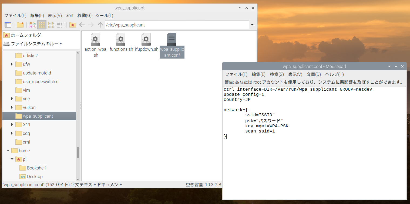Image resolution: width=410 pixels, height=204 pixels.
Task: Switch to detailed list view
Action: coord(60,25)
